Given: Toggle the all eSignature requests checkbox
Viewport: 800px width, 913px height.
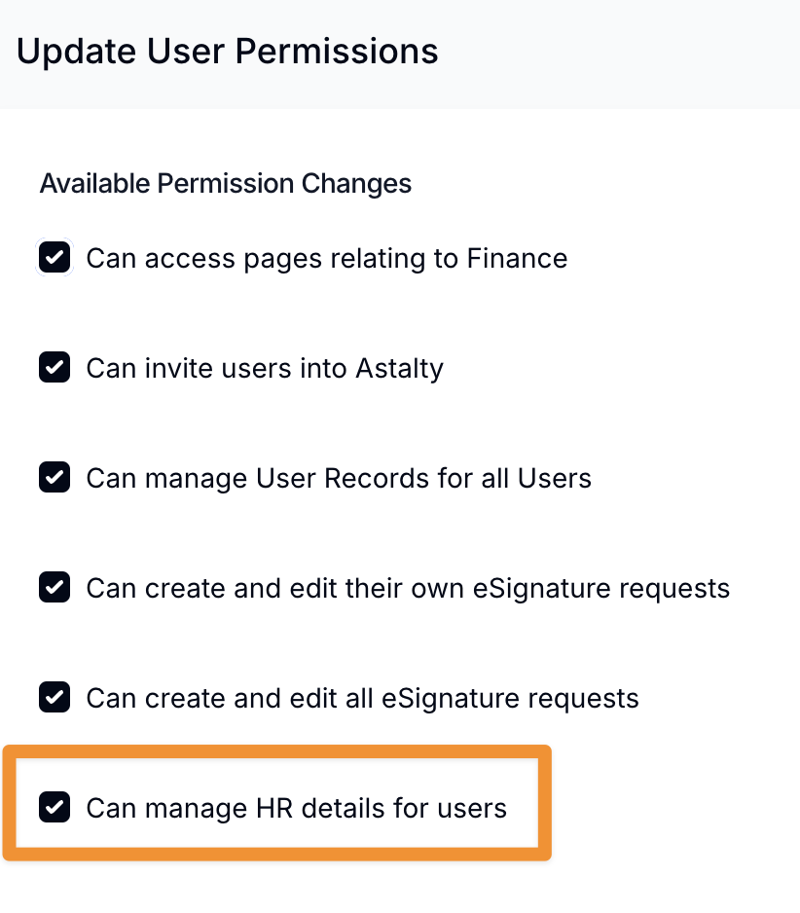Looking at the screenshot, I should [x=55, y=698].
